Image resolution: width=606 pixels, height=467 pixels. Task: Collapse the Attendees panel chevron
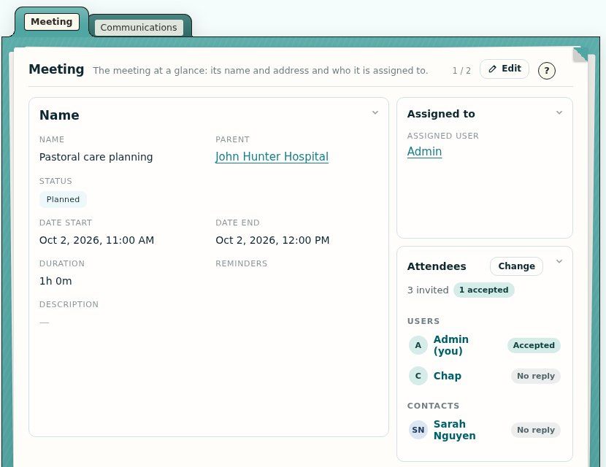[559, 261]
